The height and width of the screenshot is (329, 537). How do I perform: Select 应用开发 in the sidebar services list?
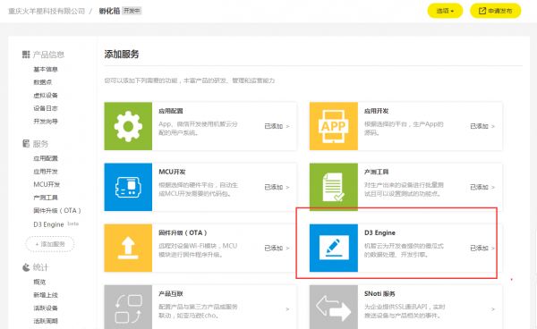coord(46,172)
